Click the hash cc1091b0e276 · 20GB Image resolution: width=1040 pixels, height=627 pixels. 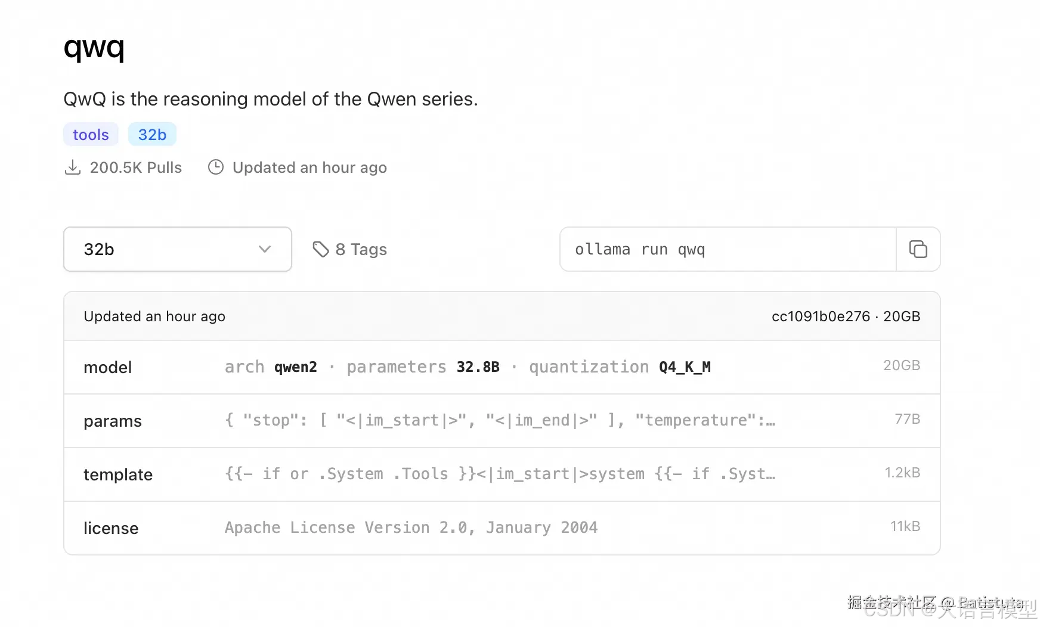click(846, 316)
